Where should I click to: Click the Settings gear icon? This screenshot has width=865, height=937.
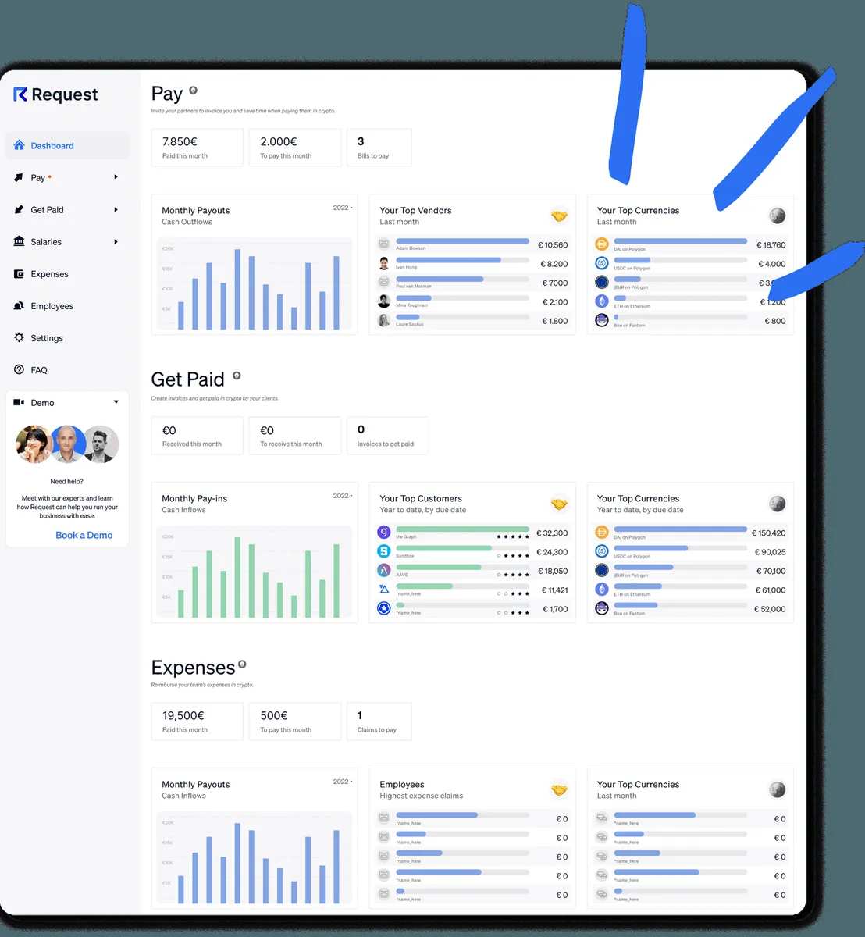coord(19,337)
